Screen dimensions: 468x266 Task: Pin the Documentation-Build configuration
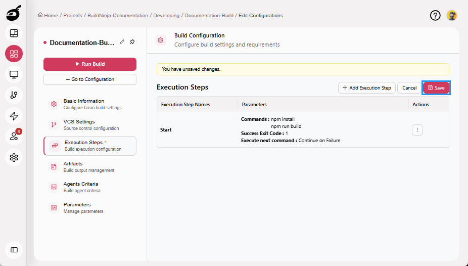point(132,42)
